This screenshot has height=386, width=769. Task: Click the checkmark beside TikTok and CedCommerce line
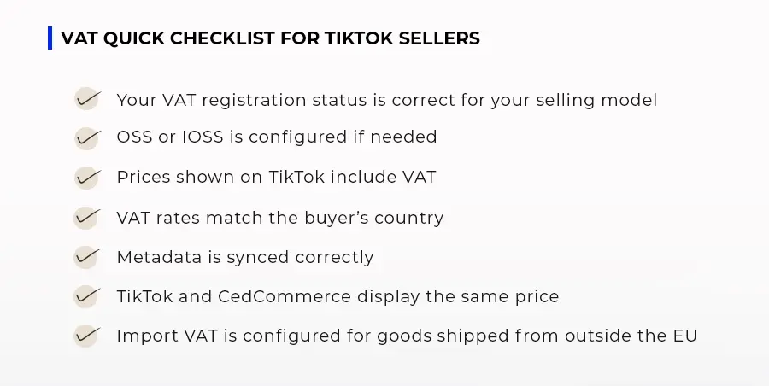pos(86,296)
